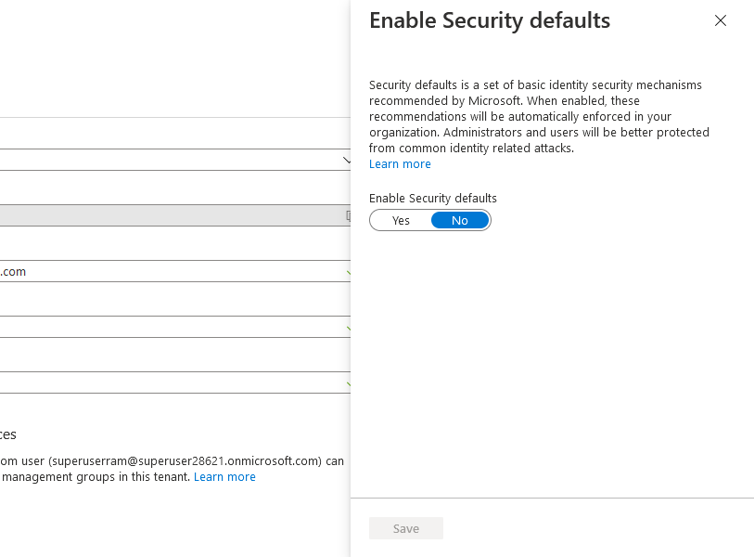The width and height of the screenshot is (754, 557).
Task: Close the Enable Security defaults panel
Action: pos(721,20)
